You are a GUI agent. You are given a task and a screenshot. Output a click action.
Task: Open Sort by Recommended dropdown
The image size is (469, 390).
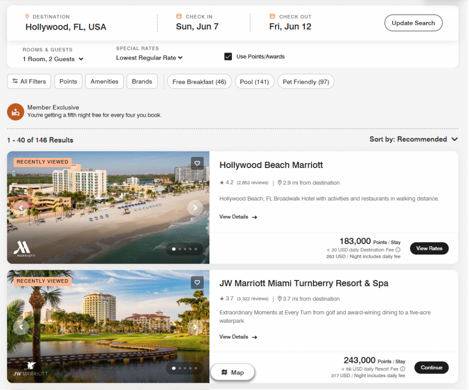click(414, 139)
